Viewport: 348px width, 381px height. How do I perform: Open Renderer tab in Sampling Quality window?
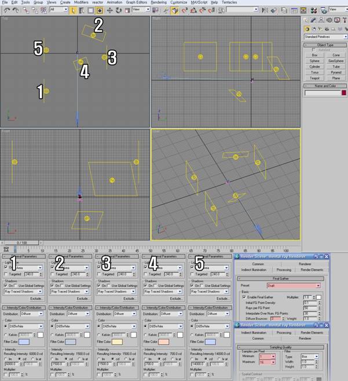coord(305,338)
